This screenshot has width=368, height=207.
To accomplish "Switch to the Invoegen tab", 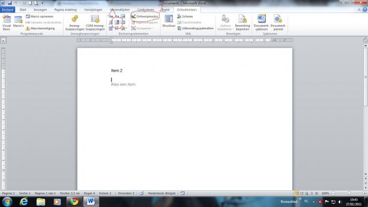I will 40,10.
